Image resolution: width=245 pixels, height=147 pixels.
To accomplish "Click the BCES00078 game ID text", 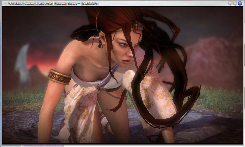I will (89, 3).
